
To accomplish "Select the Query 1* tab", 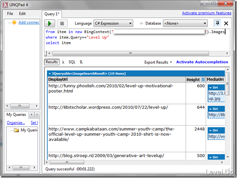I will pyautogui.click(x=52, y=14).
